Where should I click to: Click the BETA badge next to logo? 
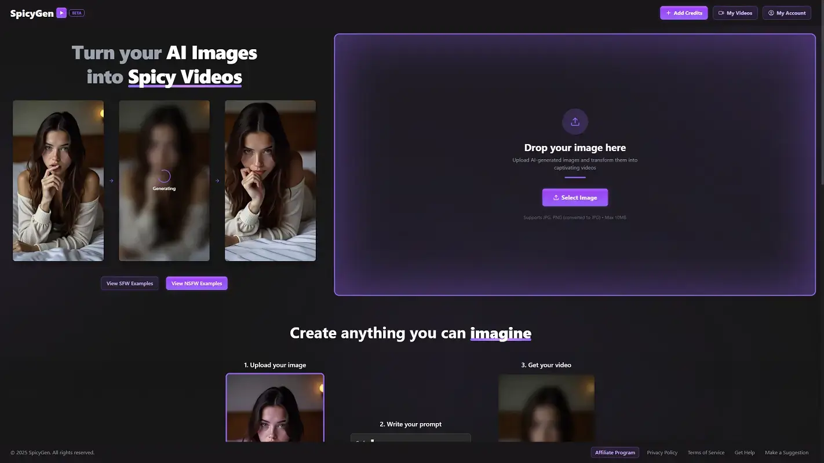(x=76, y=13)
